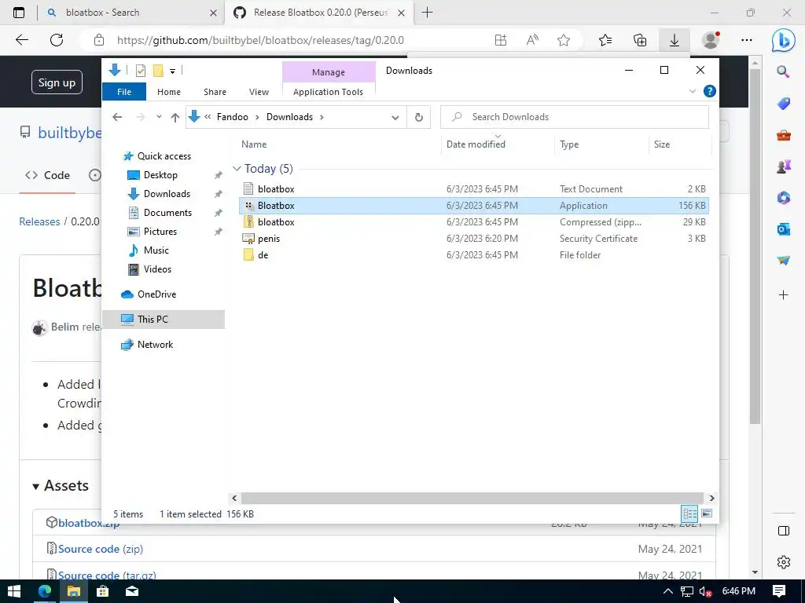
Task: Click the Edge address bar URL
Action: 260,40
